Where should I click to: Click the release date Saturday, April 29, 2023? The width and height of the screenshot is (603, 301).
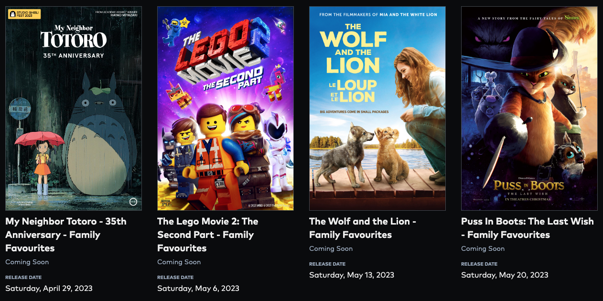coord(49,288)
